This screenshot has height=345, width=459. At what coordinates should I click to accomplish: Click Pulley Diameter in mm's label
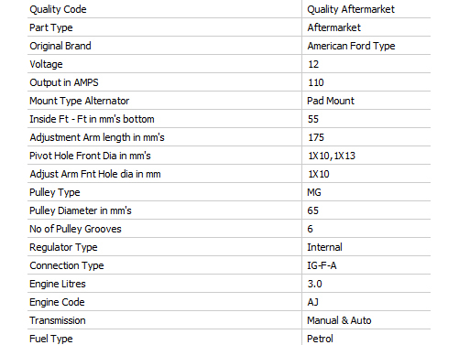(x=81, y=210)
